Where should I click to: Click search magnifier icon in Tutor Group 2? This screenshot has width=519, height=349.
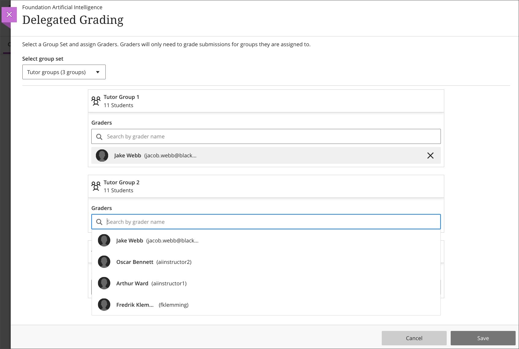point(99,222)
